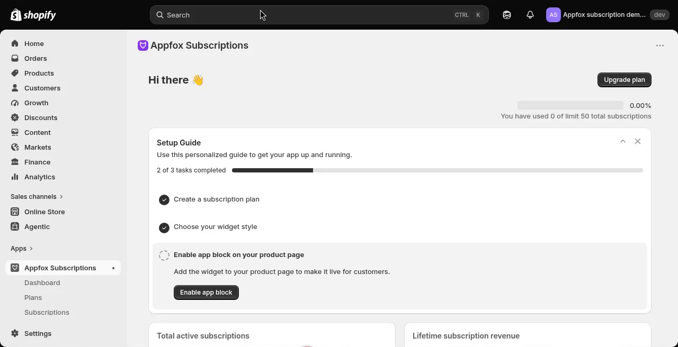Click the pin dot beside Appfox Subscriptions

point(113,268)
